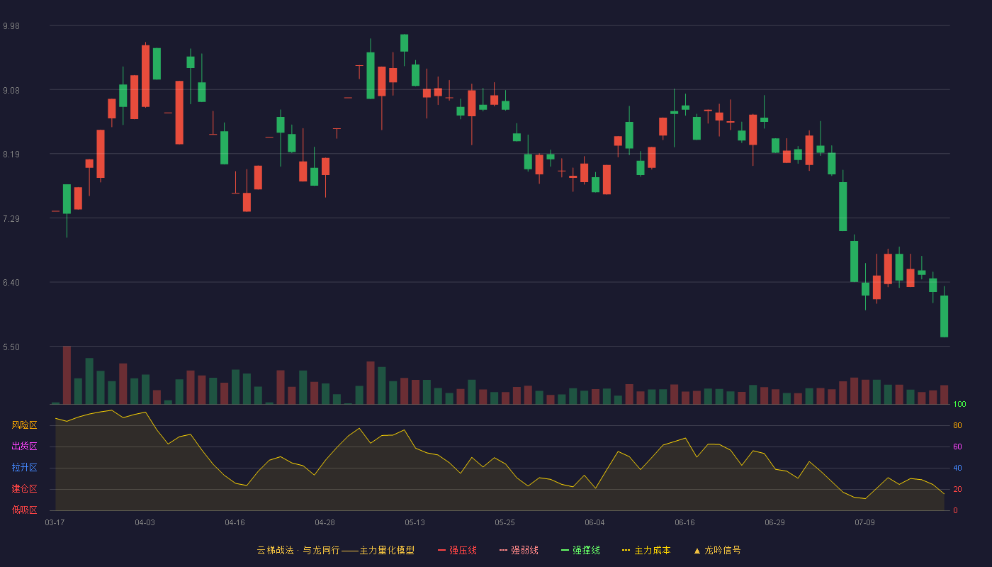Viewport: 992px width, 567px height.
Task: Click the 03-17 date label
Action: coord(55,522)
